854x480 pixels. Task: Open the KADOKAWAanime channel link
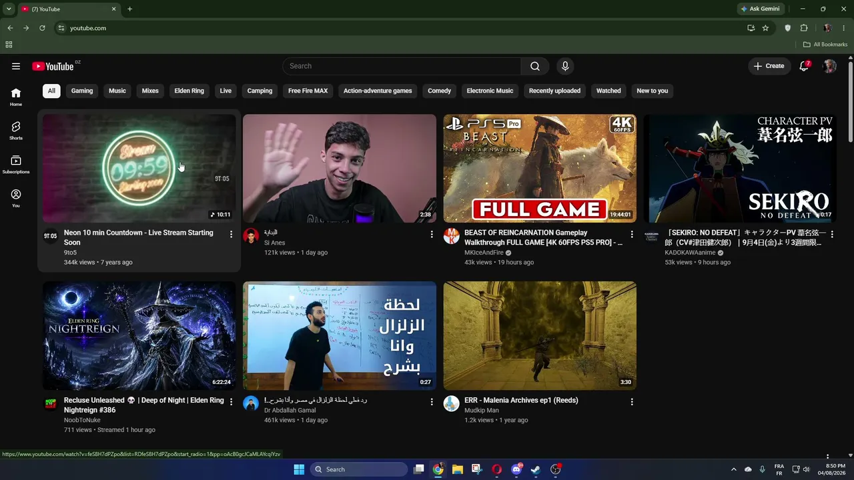click(690, 253)
